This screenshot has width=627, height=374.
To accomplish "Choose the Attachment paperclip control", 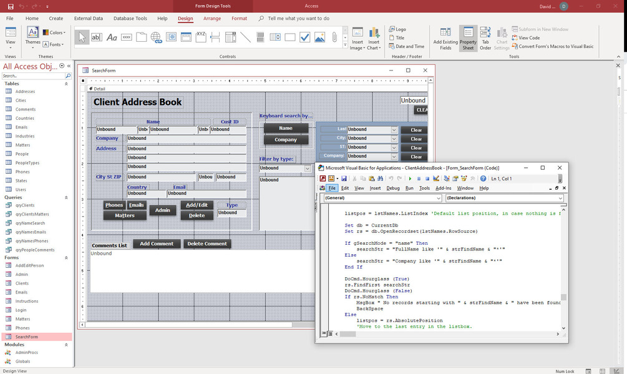I will tap(334, 37).
